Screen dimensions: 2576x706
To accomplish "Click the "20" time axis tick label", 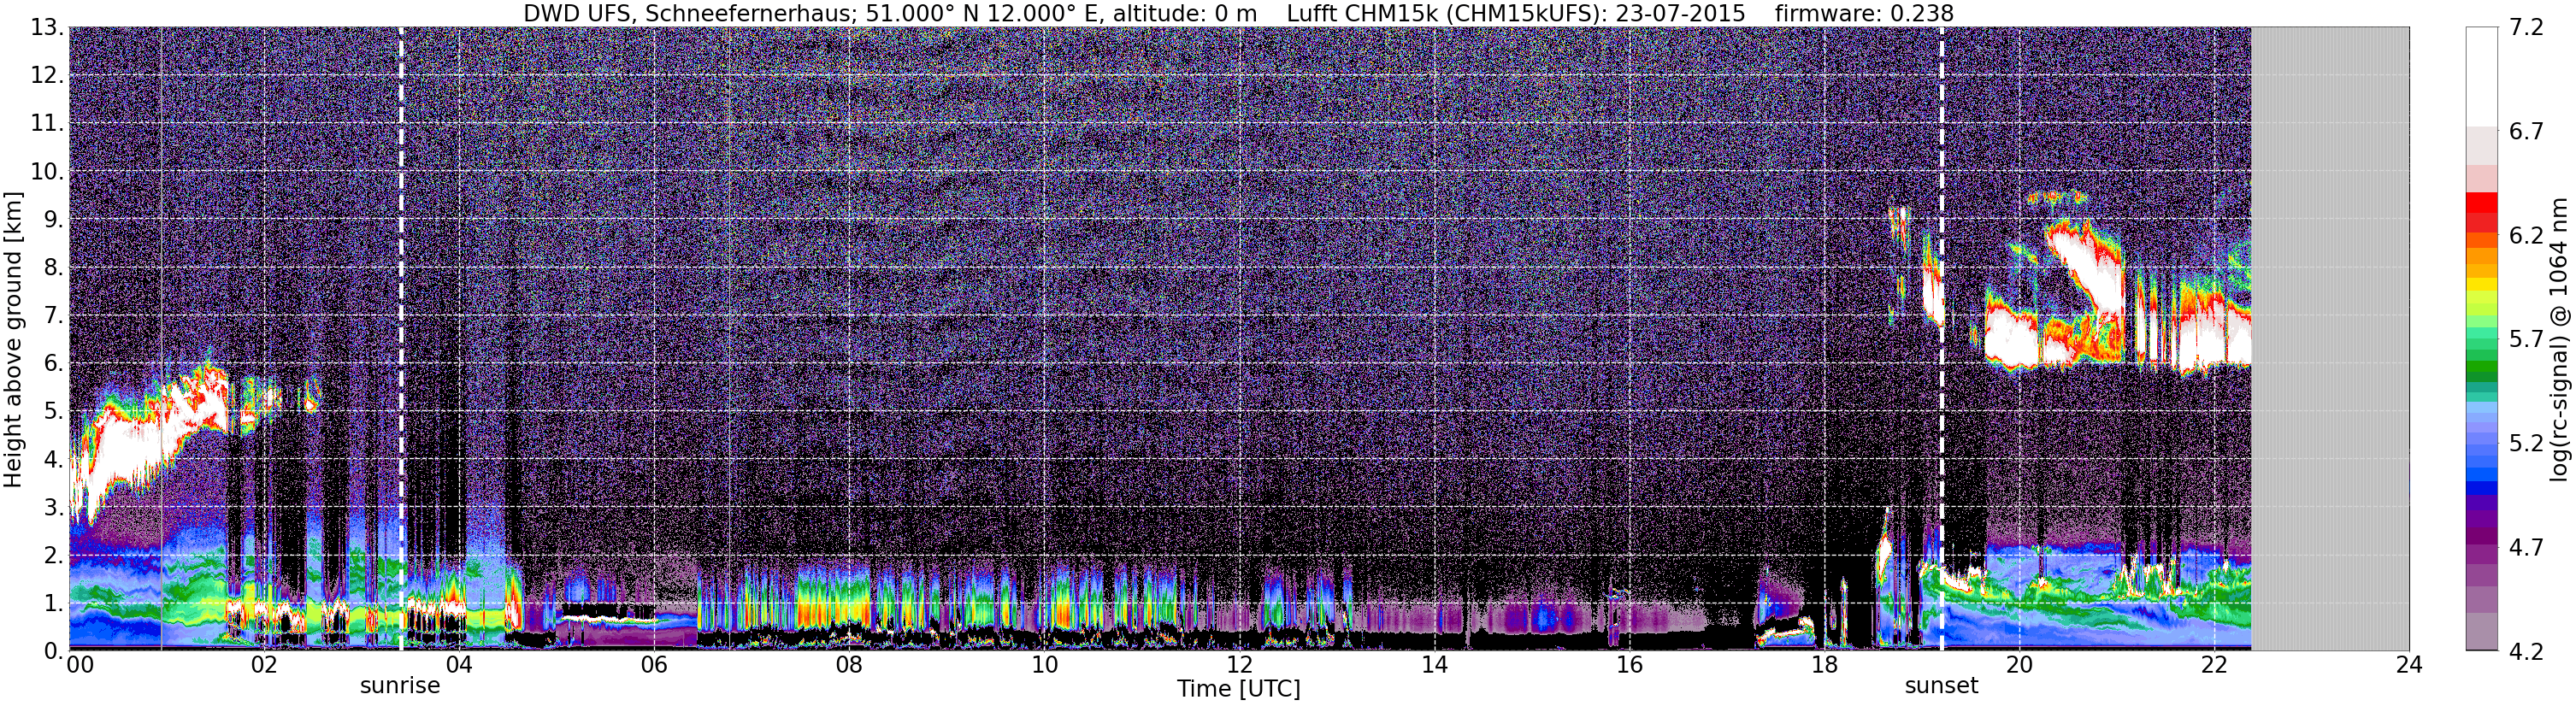I will [2019, 665].
